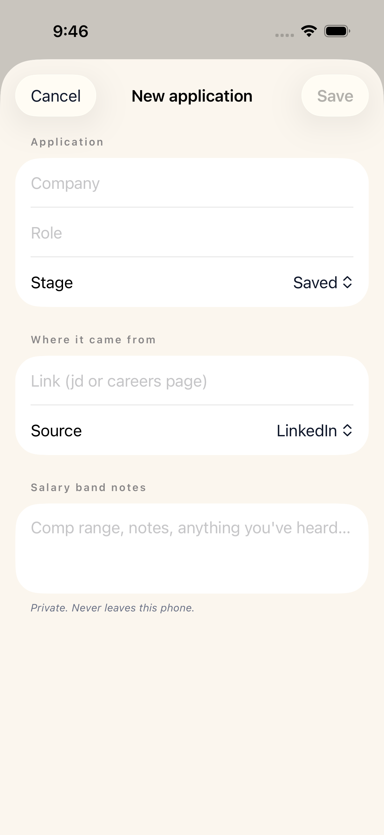Focus the Role text field
Screen dimensions: 384x835
pyautogui.click(x=192, y=233)
